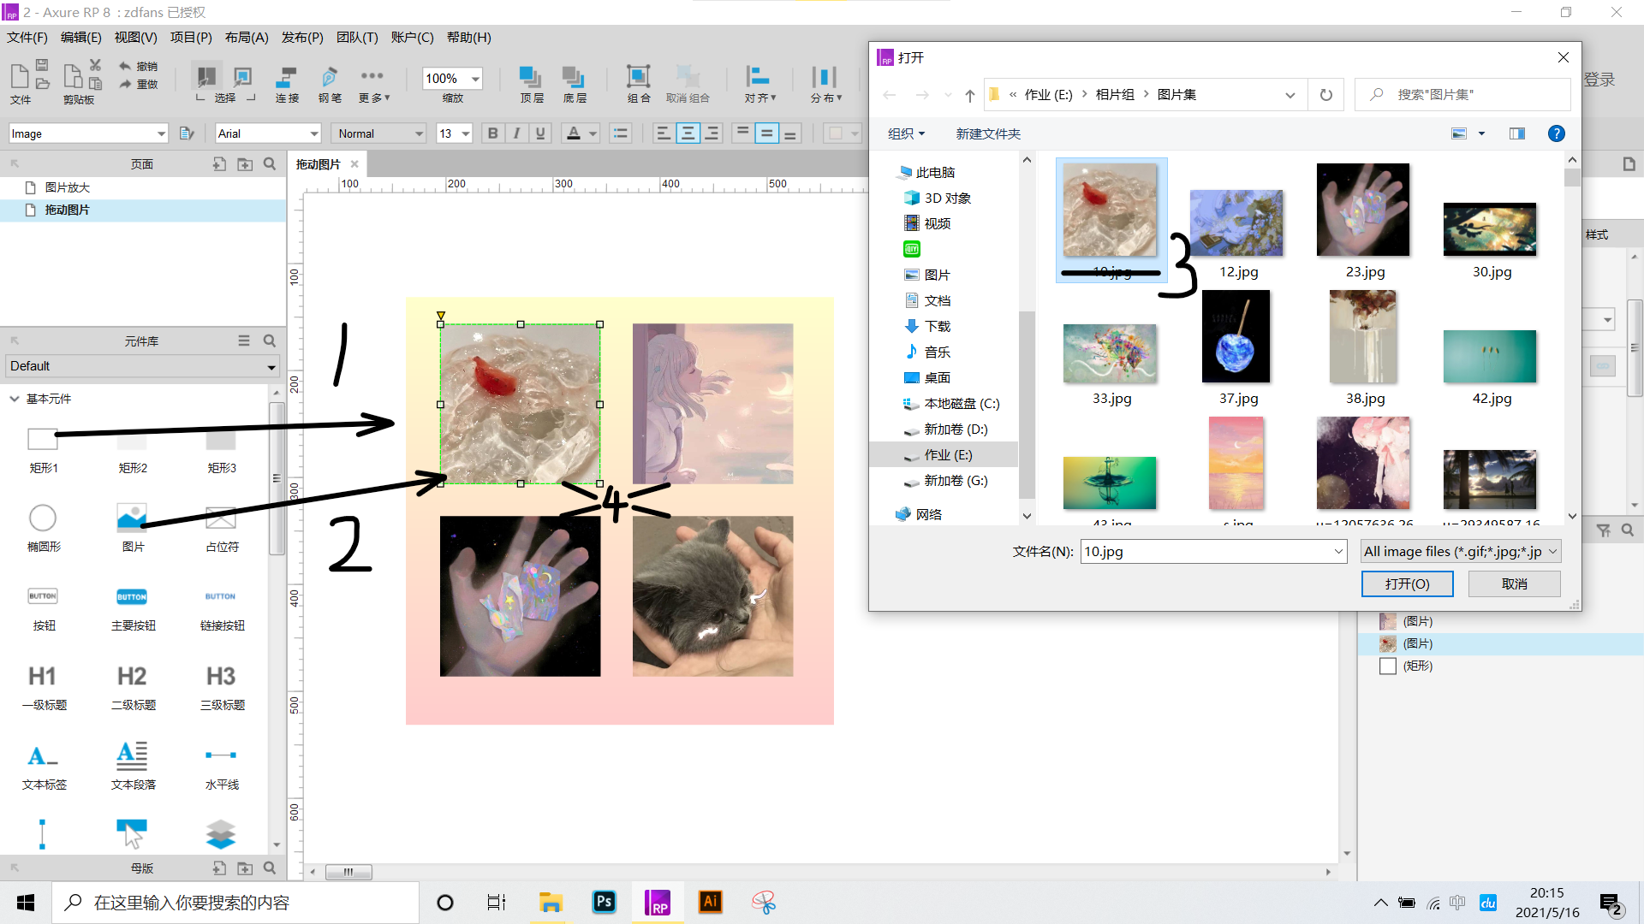Toggle italic text formatting
The image size is (1644, 924).
click(x=516, y=133)
